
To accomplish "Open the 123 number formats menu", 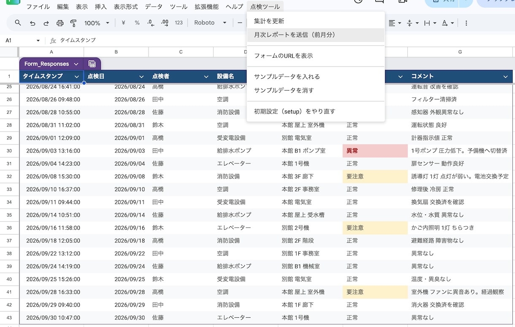I will pyautogui.click(x=179, y=23).
